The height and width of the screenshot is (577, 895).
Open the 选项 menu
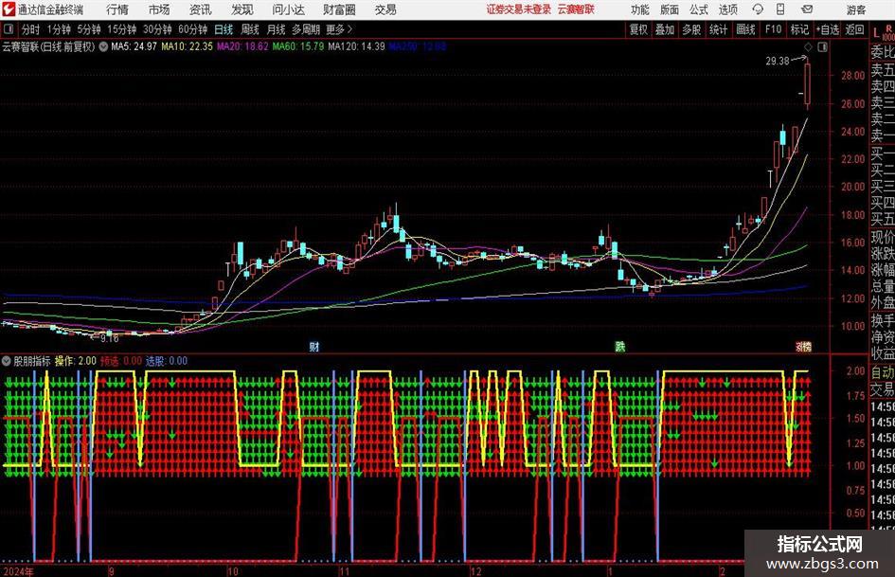point(727,9)
